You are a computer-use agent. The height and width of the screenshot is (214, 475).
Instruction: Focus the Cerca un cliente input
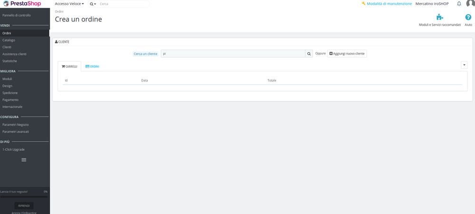pyautogui.click(x=233, y=54)
